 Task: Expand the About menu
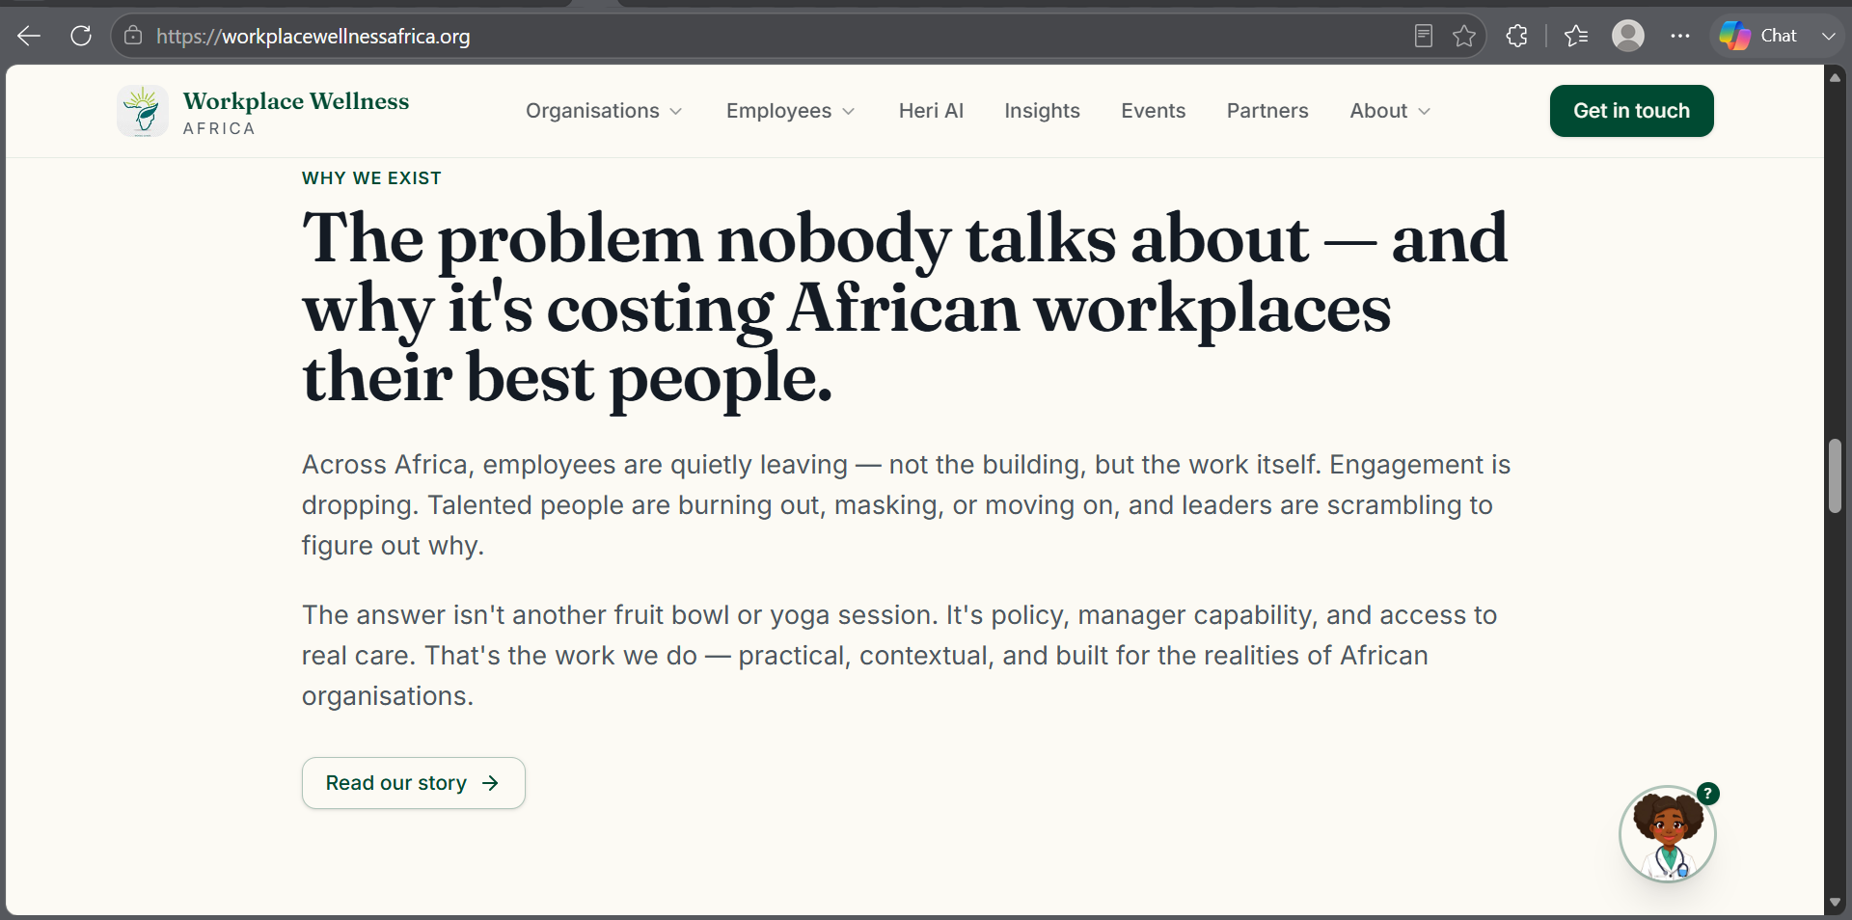[x=1390, y=111]
